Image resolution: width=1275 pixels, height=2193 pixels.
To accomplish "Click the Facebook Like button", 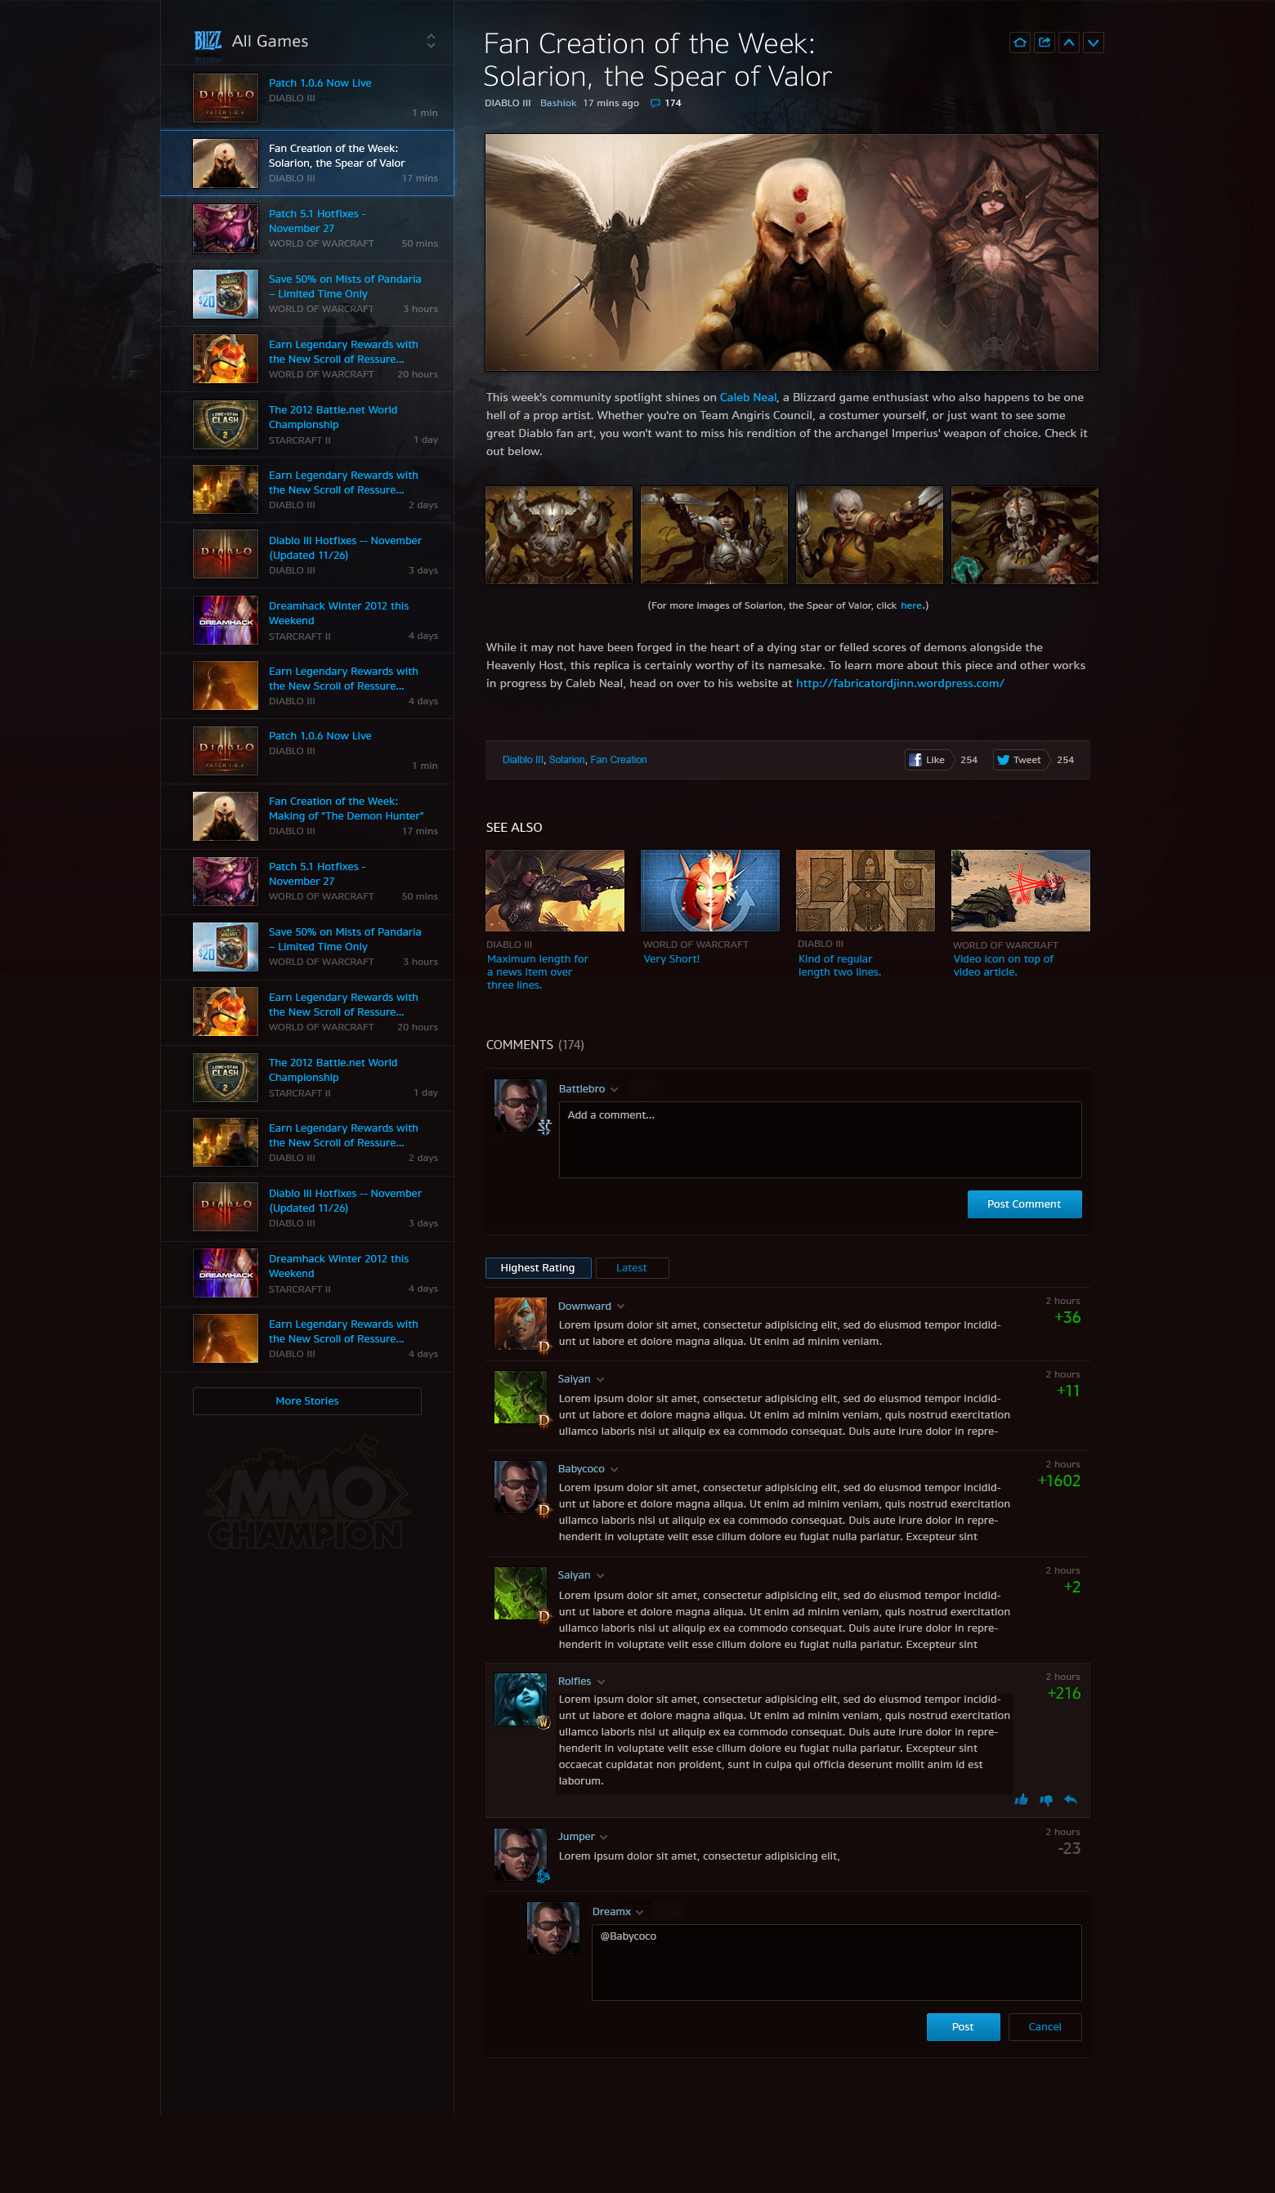I will click(x=927, y=760).
